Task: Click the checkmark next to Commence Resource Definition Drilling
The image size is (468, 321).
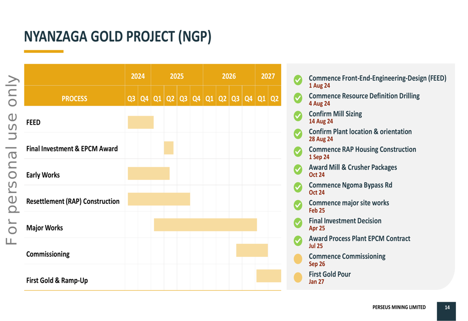Action: point(298,98)
